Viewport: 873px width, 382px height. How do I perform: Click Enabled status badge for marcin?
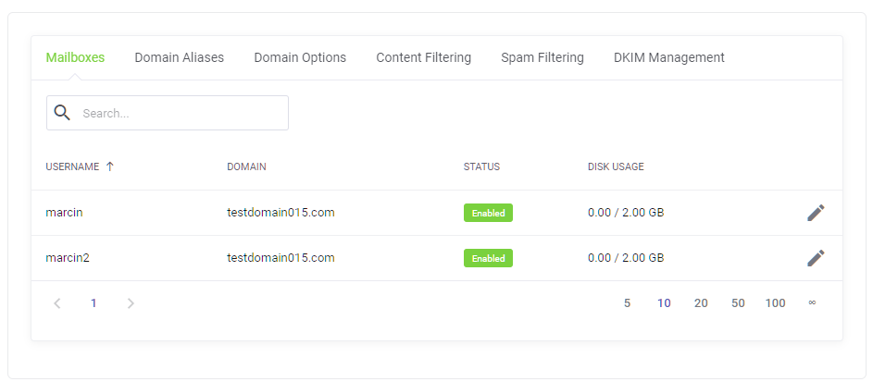[x=488, y=213]
